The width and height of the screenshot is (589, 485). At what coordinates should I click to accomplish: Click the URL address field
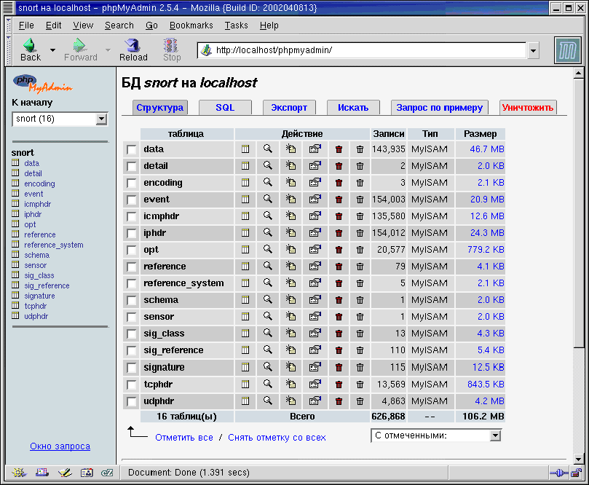point(362,50)
